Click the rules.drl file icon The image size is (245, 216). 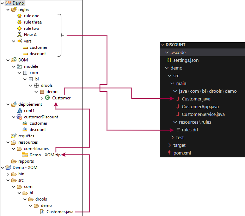tap(178, 130)
